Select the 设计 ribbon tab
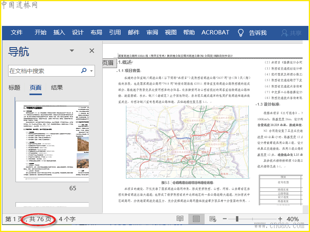This screenshot has width=310, height=232. [x=78, y=32]
